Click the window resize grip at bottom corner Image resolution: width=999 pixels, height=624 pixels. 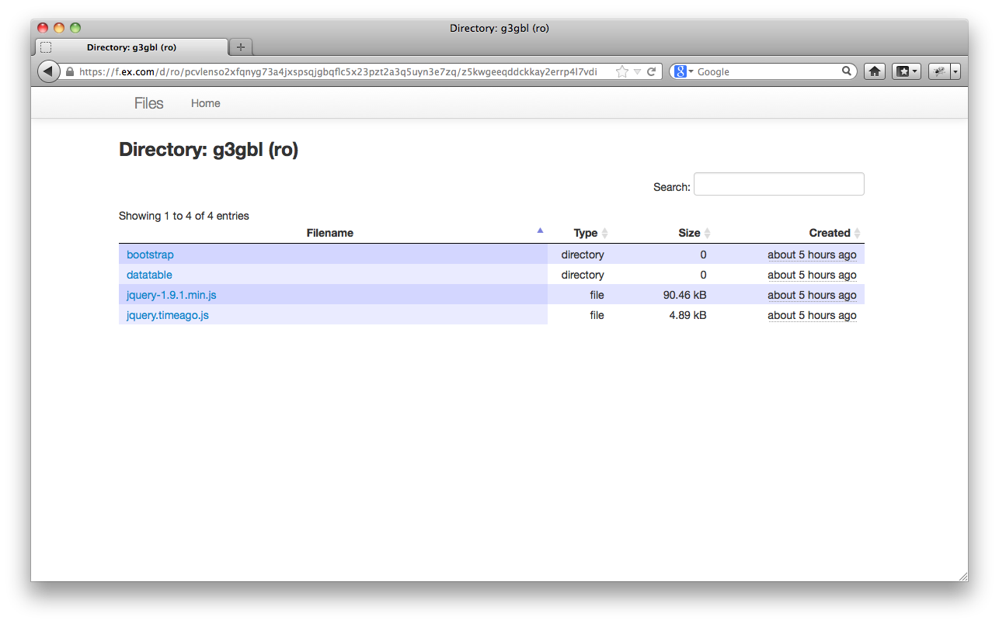tap(963, 576)
